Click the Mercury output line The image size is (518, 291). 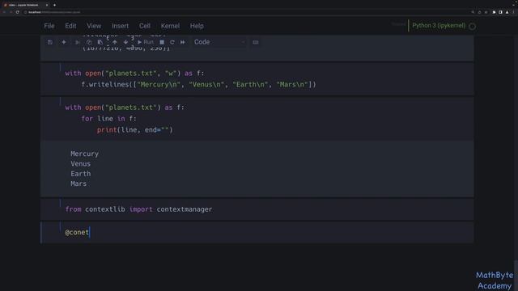[x=84, y=154]
